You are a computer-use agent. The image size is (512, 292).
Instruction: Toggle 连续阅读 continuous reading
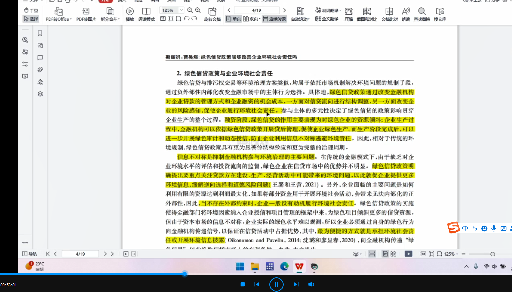[x=274, y=19]
